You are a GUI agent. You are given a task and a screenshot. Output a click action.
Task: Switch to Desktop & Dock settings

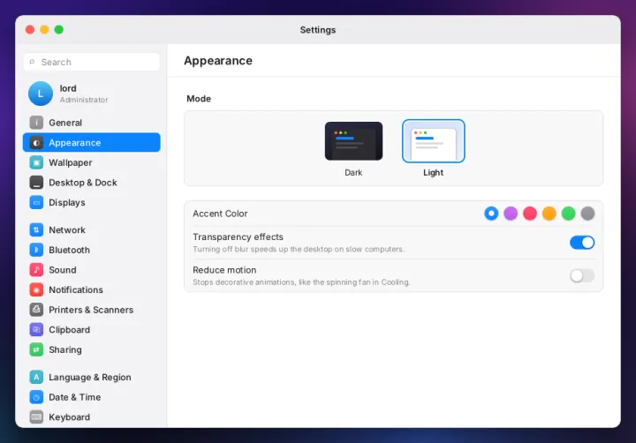[x=92, y=183]
